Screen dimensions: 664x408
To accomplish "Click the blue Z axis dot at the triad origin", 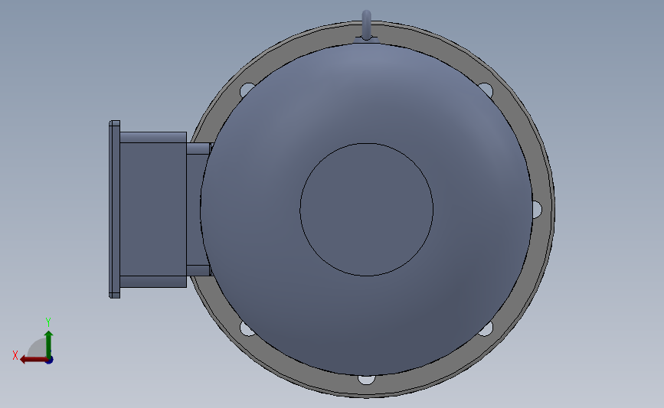I will (x=50, y=361).
